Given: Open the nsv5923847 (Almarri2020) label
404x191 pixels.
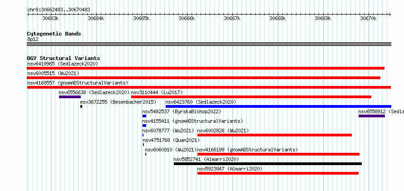Looking at the screenshot, I should tap(230, 169).
